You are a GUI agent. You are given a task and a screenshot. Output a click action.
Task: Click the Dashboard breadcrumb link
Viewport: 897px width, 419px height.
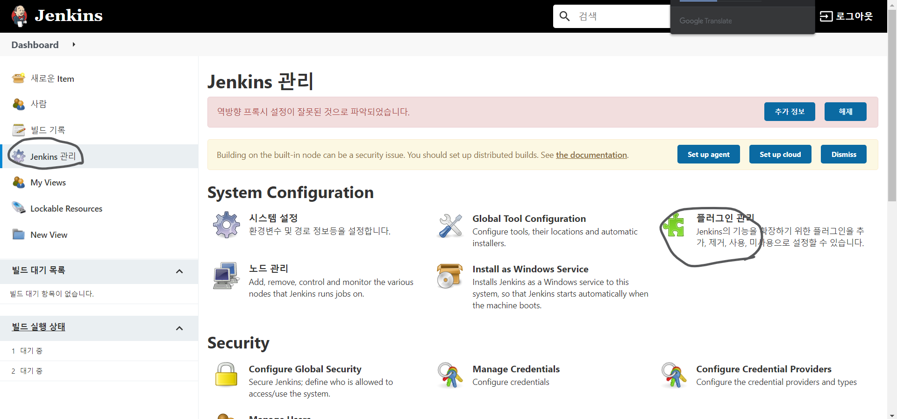point(35,45)
